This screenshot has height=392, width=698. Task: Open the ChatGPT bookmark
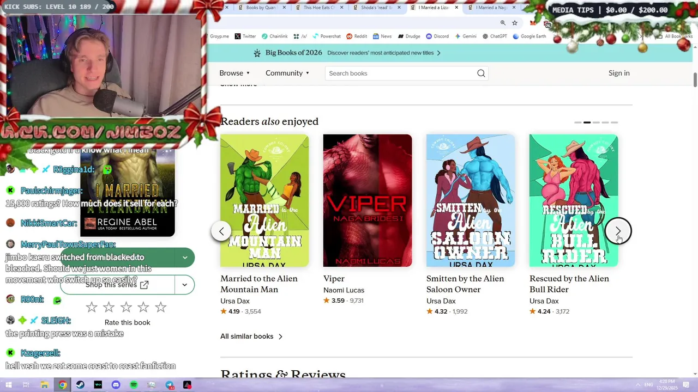point(495,36)
